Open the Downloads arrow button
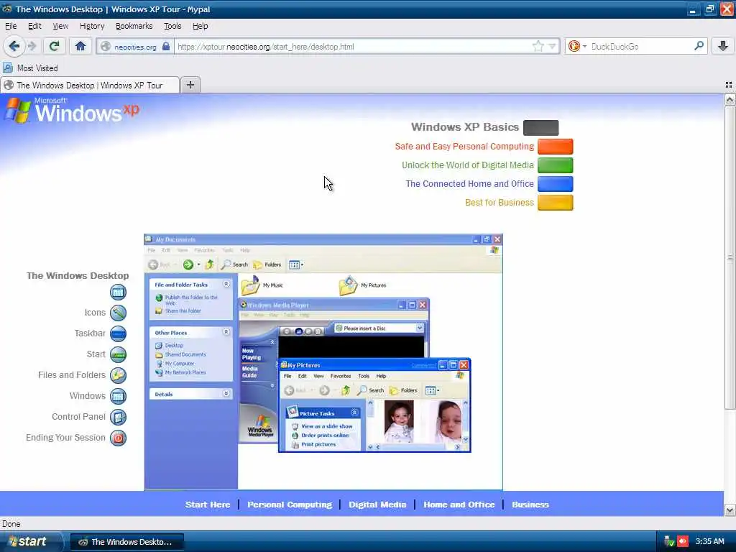This screenshot has width=736, height=552. 722,46
